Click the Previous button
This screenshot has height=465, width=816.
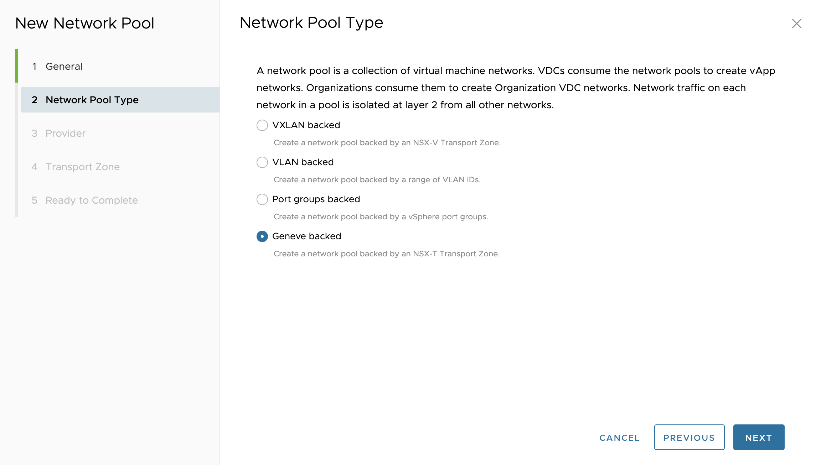pos(689,438)
